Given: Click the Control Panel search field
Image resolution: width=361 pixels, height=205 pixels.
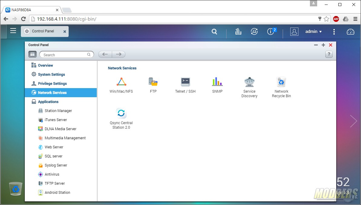Looking at the screenshot, I should pyautogui.click(x=67, y=55).
